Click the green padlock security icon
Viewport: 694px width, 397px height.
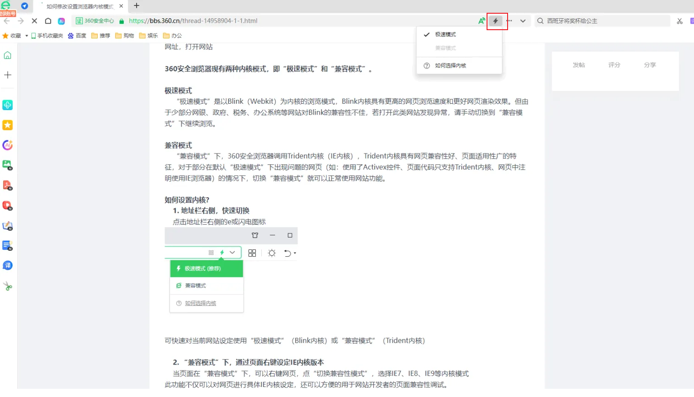point(122,21)
